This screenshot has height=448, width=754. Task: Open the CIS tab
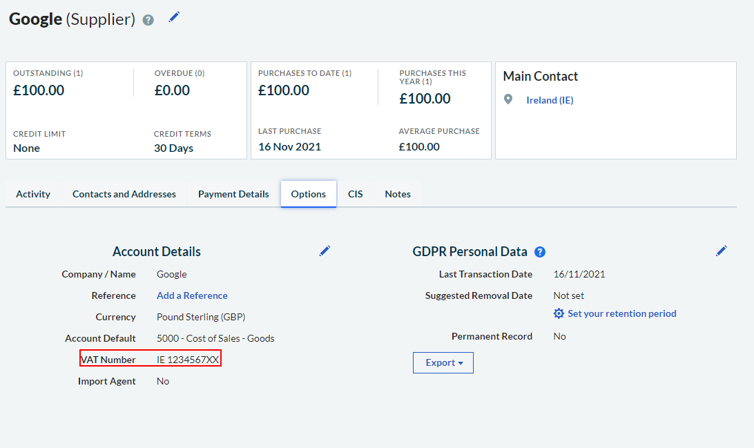tap(355, 194)
